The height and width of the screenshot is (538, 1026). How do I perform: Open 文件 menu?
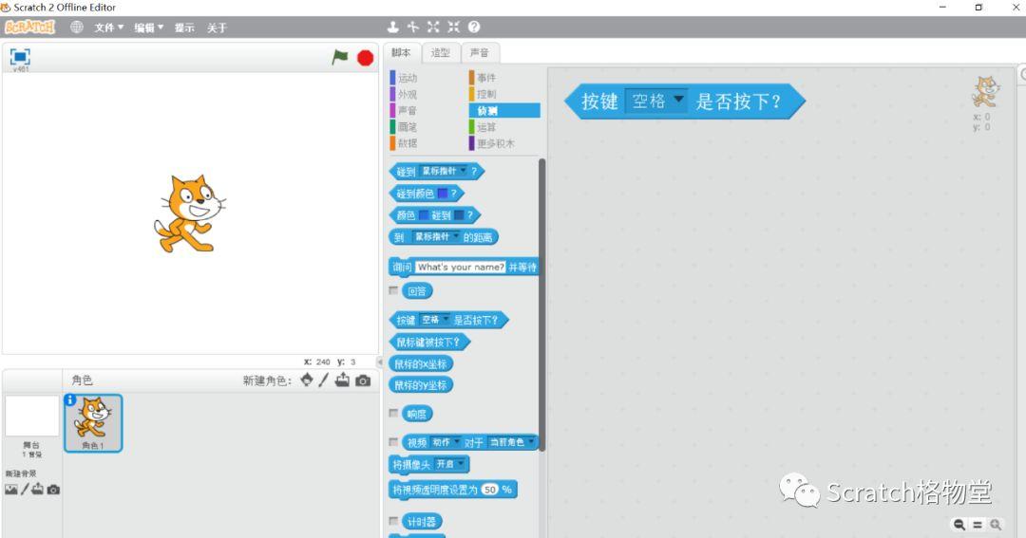(x=108, y=28)
